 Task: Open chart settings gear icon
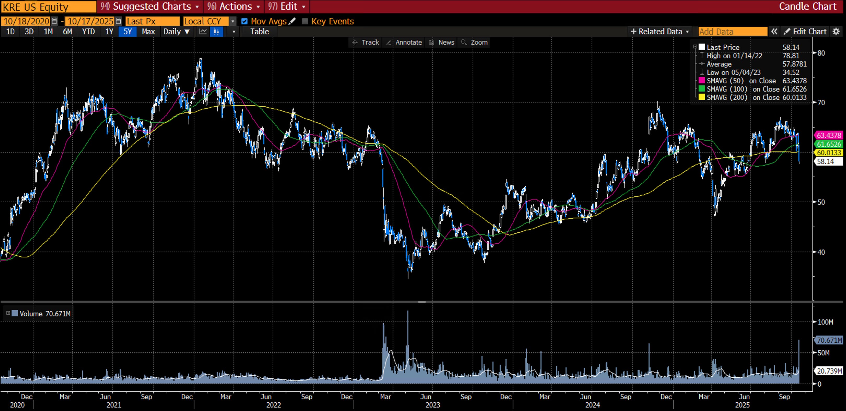pyautogui.click(x=836, y=32)
